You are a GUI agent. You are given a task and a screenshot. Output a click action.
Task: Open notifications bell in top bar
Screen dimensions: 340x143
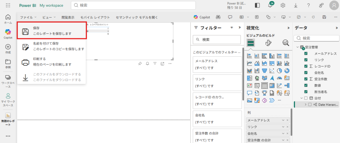pyautogui.click(x=270, y=5)
